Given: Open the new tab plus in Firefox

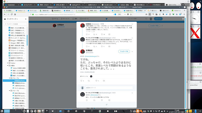Looking at the screenshot, I should click(x=184, y=10).
